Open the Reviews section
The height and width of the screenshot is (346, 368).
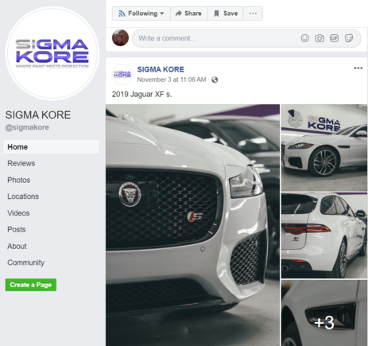point(21,163)
